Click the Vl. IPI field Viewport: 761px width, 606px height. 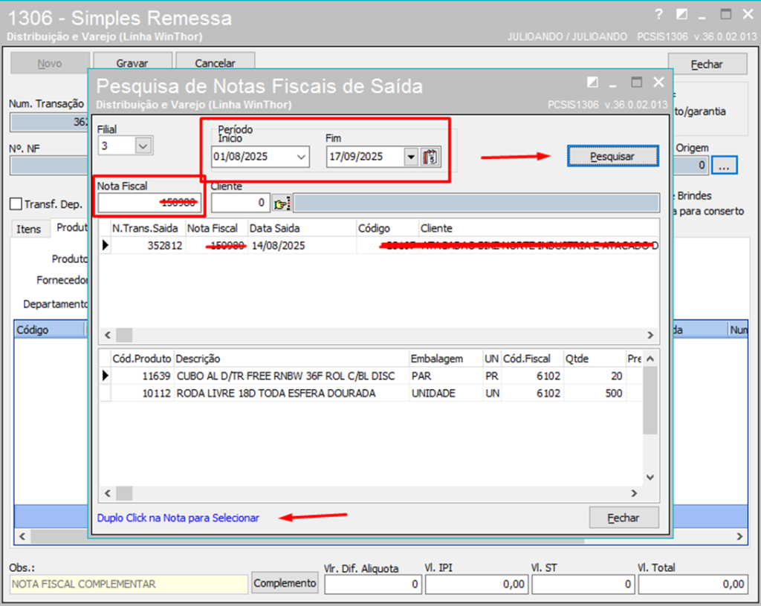coord(476,584)
